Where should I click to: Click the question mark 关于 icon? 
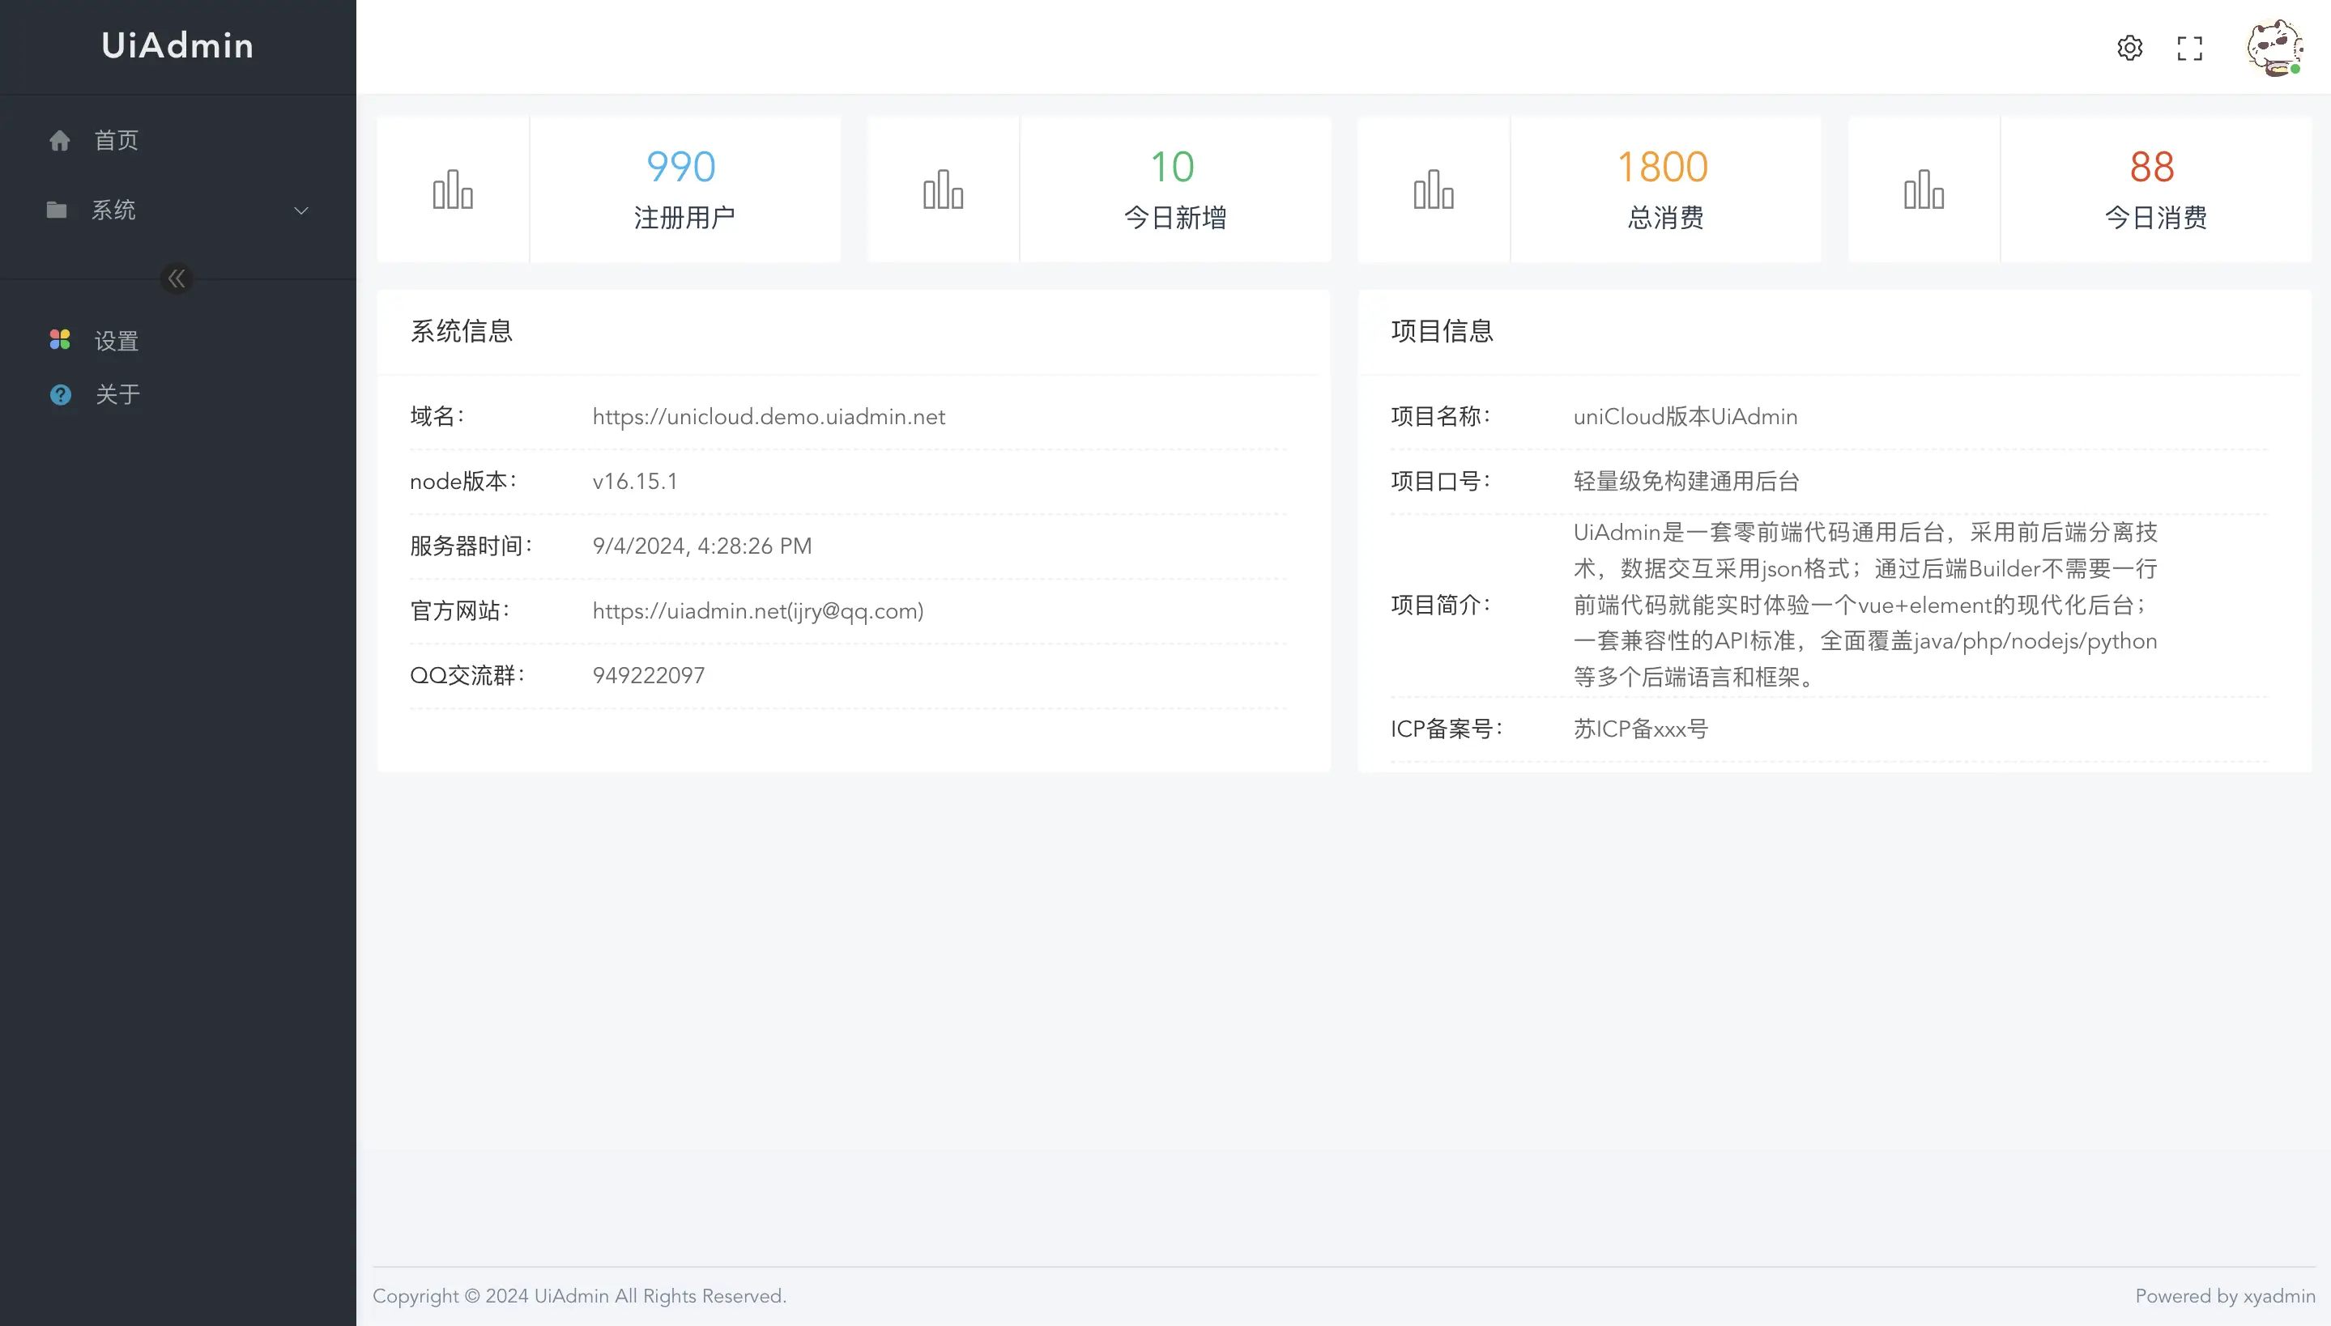pyautogui.click(x=60, y=394)
